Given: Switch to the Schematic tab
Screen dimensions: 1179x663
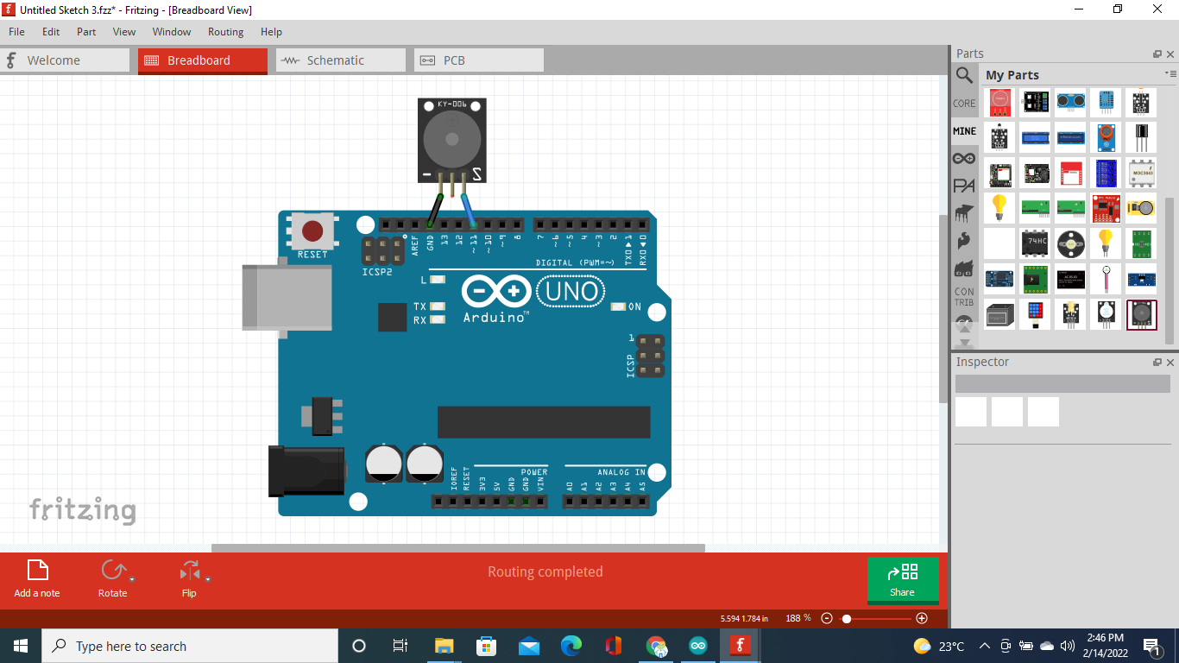Looking at the screenshot, I should pyautogui.click(x=341, y=60).
